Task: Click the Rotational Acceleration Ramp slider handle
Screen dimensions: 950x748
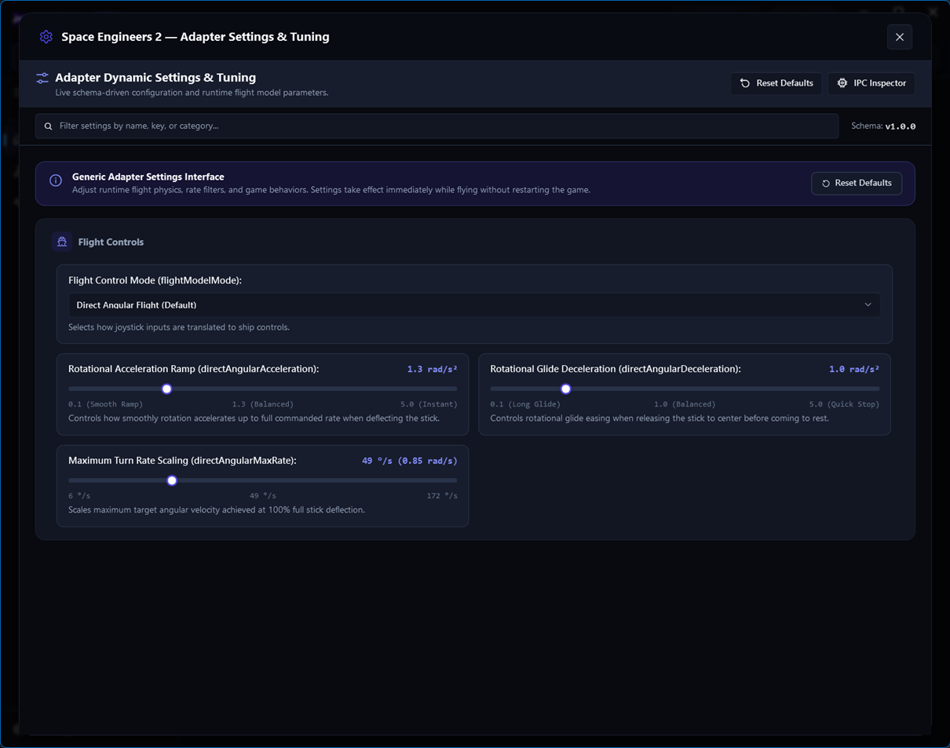Action: click(x=166, y=389)
